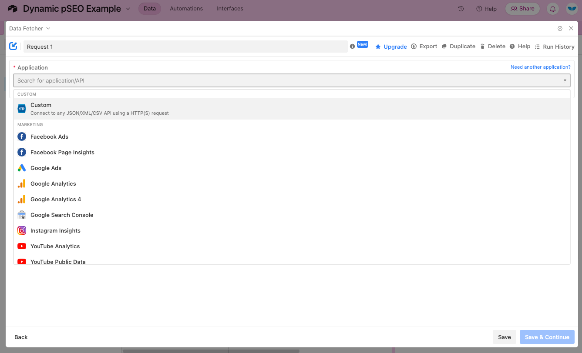Click the New! badge
The height and width of the screenshot is (353, 582).
[x=363, y=44]
